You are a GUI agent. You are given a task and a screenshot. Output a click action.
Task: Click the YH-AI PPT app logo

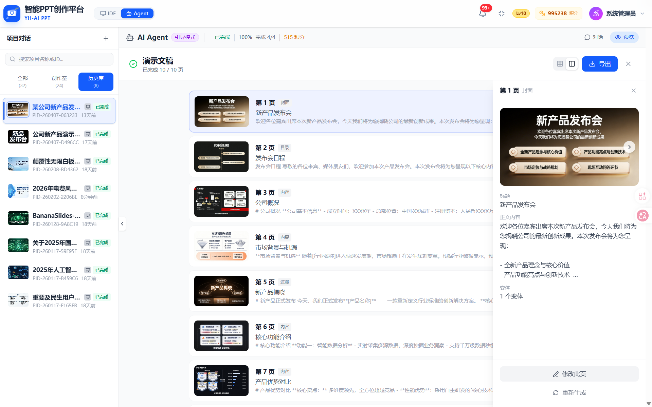click(12, 14)
